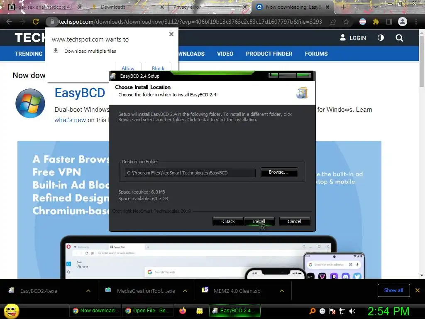Cancel the EasyBCD 2.4 Setup wizard
Viewport: 425px width, 319px height.
pyautogui.click(x=294, y=221)
